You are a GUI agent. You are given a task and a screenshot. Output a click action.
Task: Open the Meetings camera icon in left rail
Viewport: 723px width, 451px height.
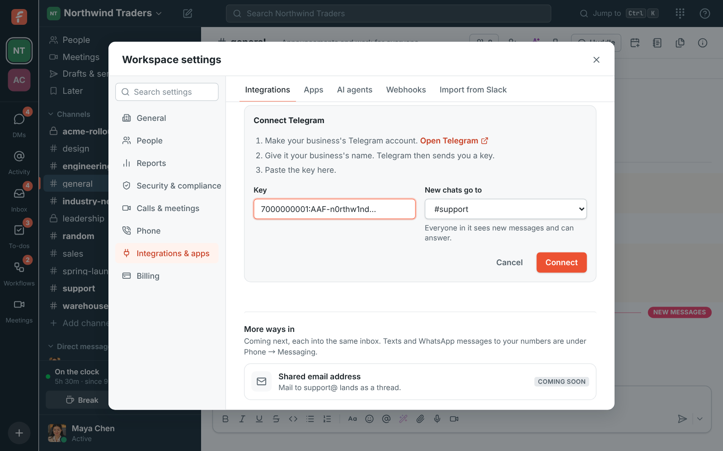tap(19, 304)
